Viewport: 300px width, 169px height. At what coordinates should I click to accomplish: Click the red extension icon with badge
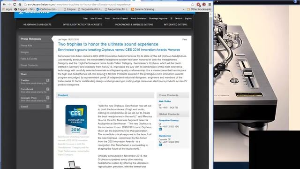click(198, 4)
